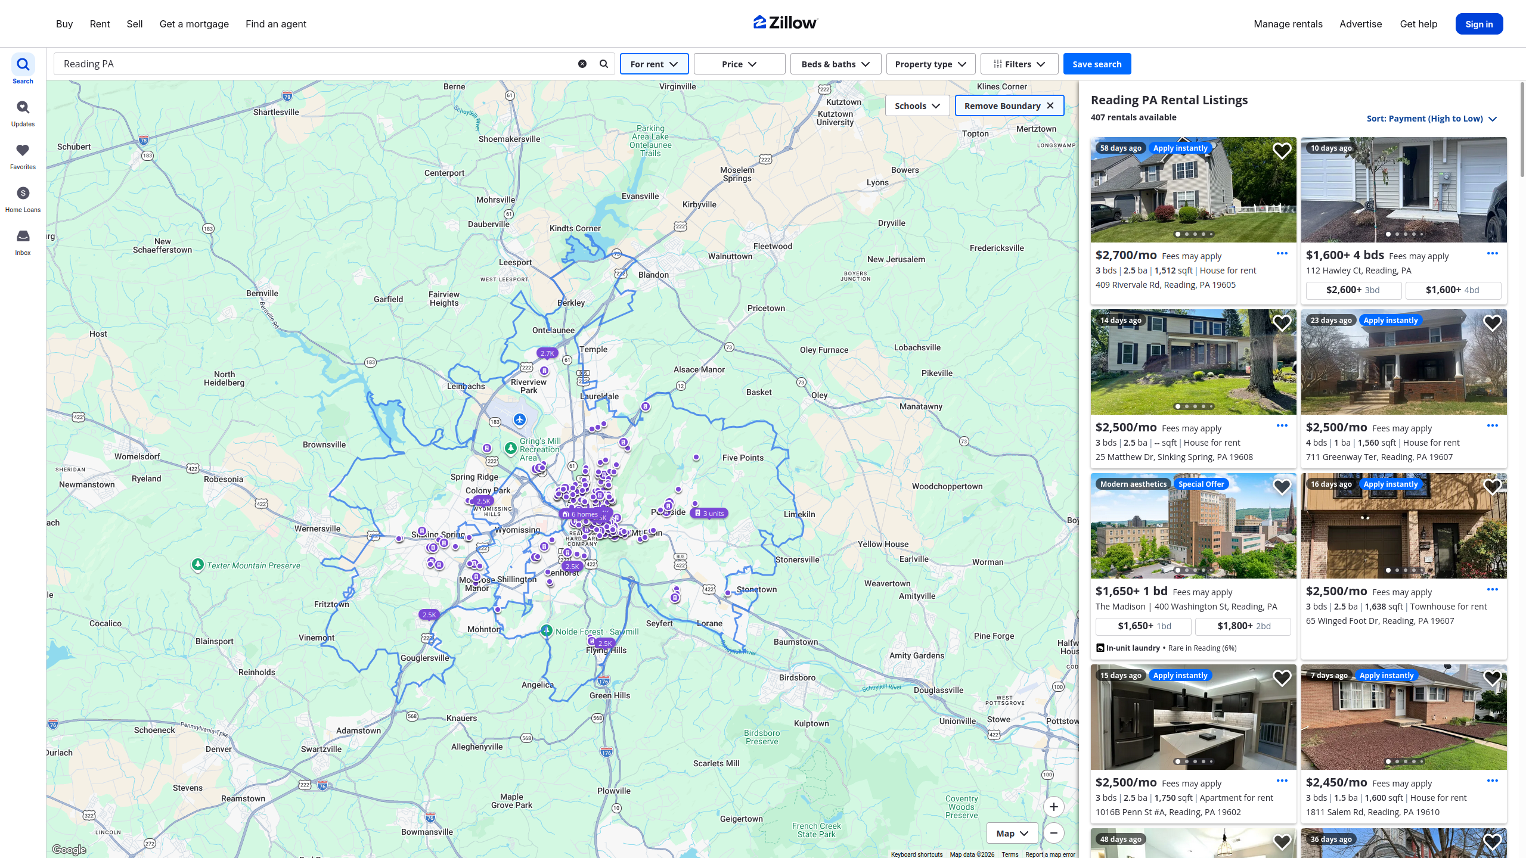Select the $1,650+ 1bd option
1526x858 pixels.
1143,626
